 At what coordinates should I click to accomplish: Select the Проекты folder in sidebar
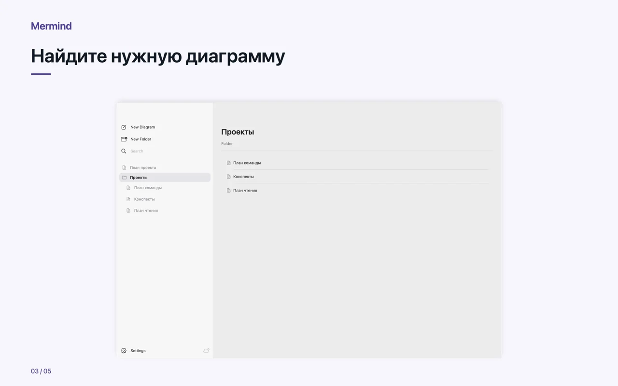pos(165,178)
